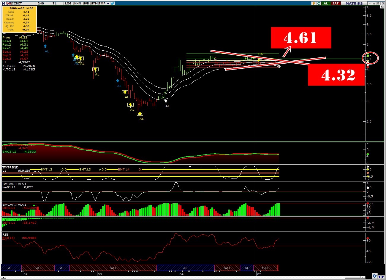Open the chart type icon beside ICBCT
Viewport: 386px width, 280px height.
pyautogui.click(x=9, y=3)
